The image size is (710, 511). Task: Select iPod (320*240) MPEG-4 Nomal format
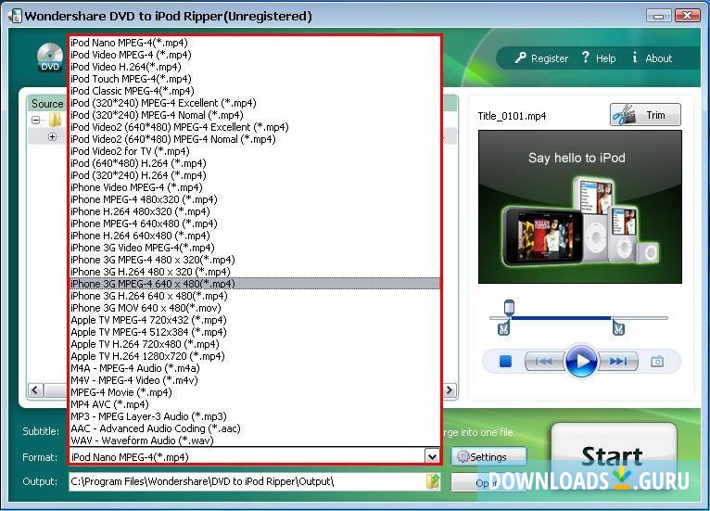(x=255, y=115)
